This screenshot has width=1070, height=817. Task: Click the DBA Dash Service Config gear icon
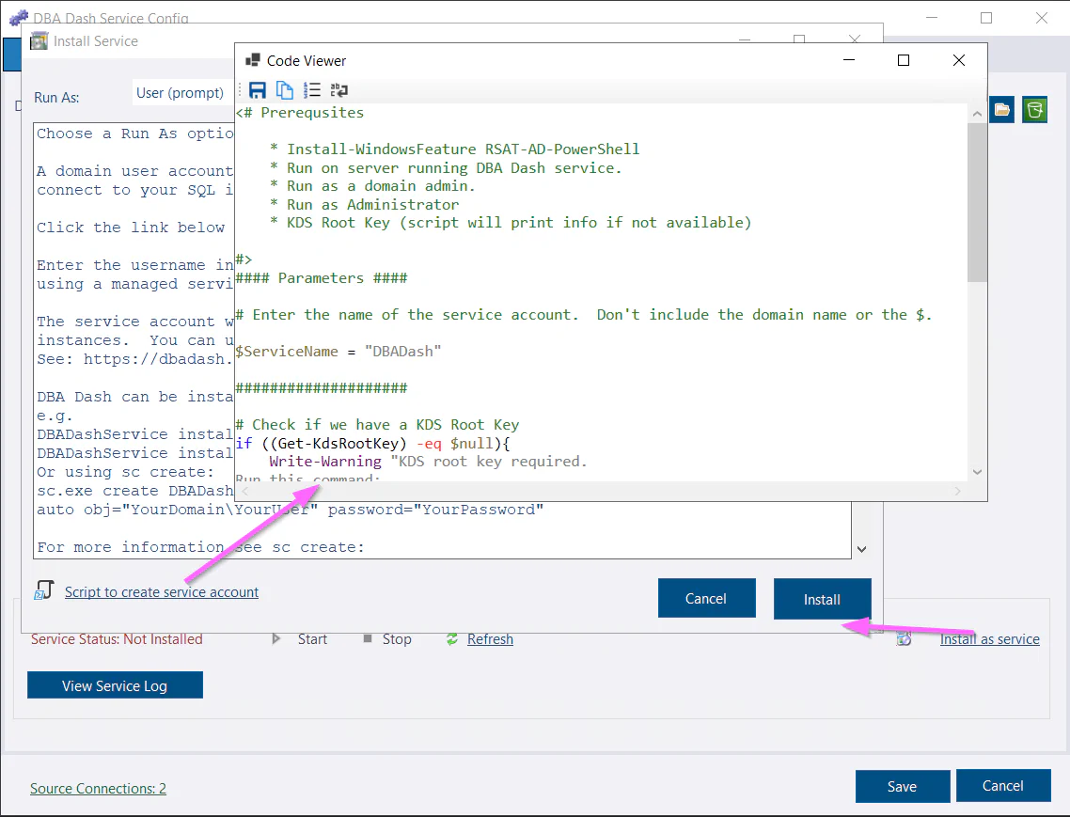pos(19,17)
